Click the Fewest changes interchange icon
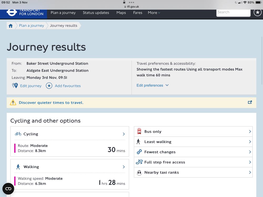 [x=139, y=152]
